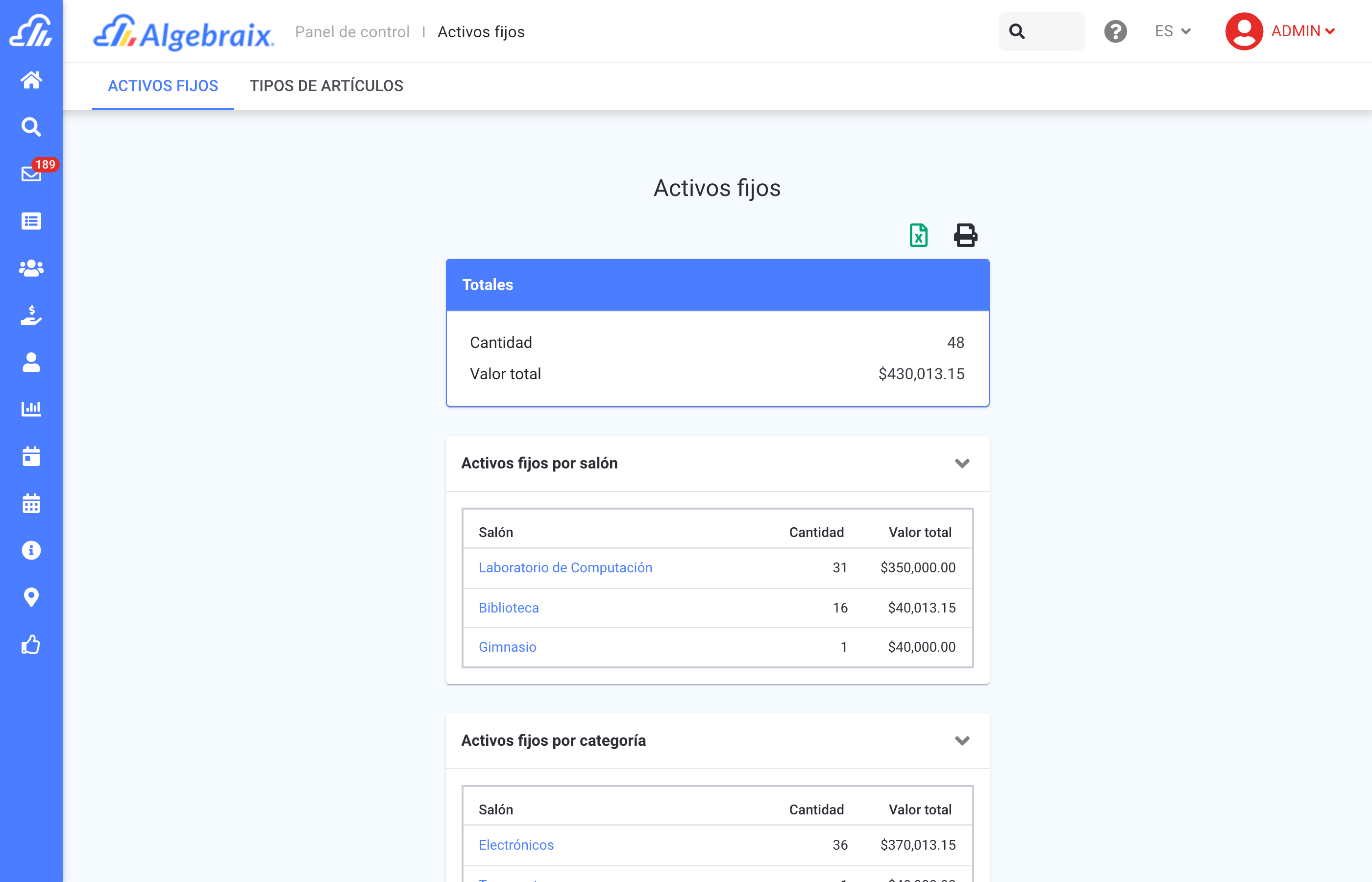Open the Home section in the sidebar
This screenshot has height=882, width=1372.
click(x=31, y=80)
